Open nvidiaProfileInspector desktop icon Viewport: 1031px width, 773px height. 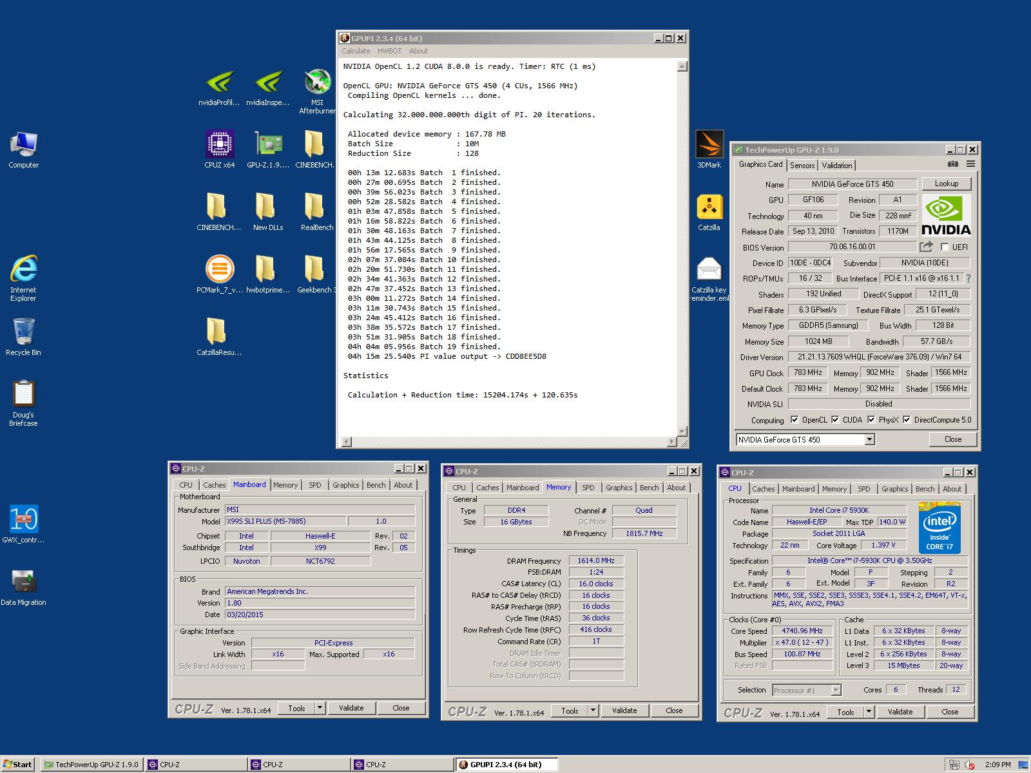point(219,88)
